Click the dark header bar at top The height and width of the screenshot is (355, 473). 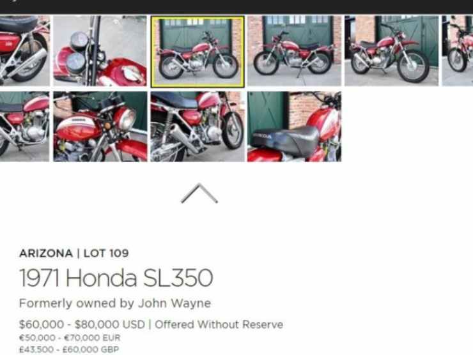tap(236, 6)
